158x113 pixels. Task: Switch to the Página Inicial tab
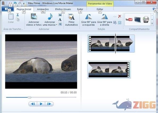[x=24, y=9]
